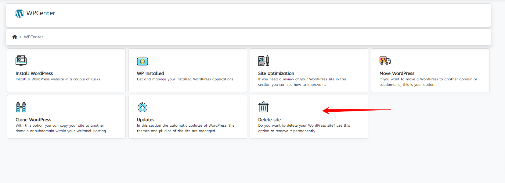Click the Site optimization rocket icon
The image size is (505, 183).
(x=264, y=61)
